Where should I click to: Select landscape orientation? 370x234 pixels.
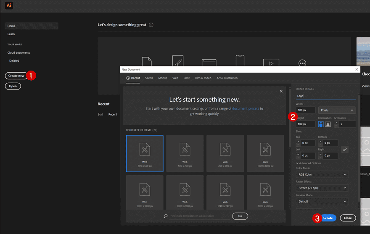tap(328, 124)
